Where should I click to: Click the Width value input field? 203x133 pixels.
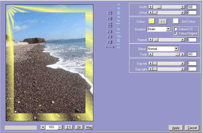tap(192, 7)
